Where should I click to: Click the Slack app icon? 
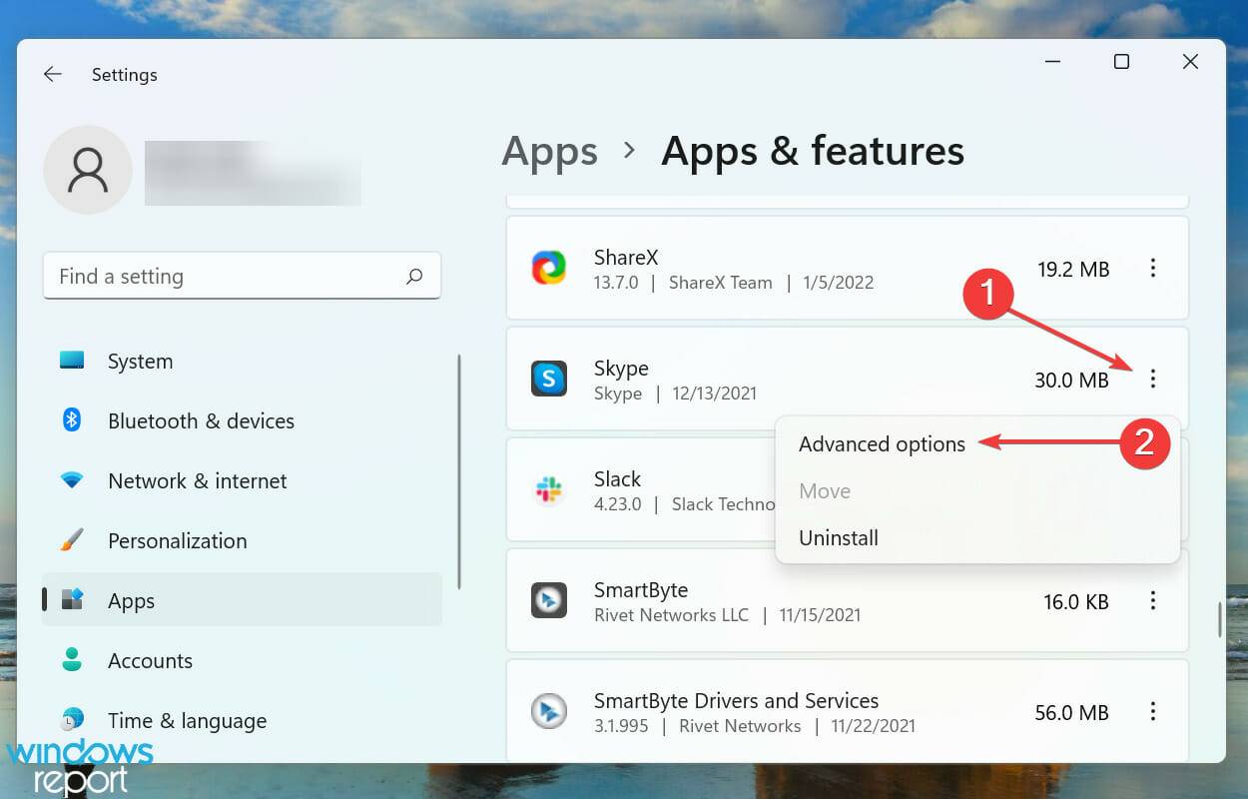click(x=549, y=490)
